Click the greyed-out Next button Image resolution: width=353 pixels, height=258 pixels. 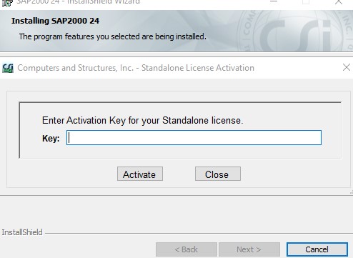[x=249, y=249]
